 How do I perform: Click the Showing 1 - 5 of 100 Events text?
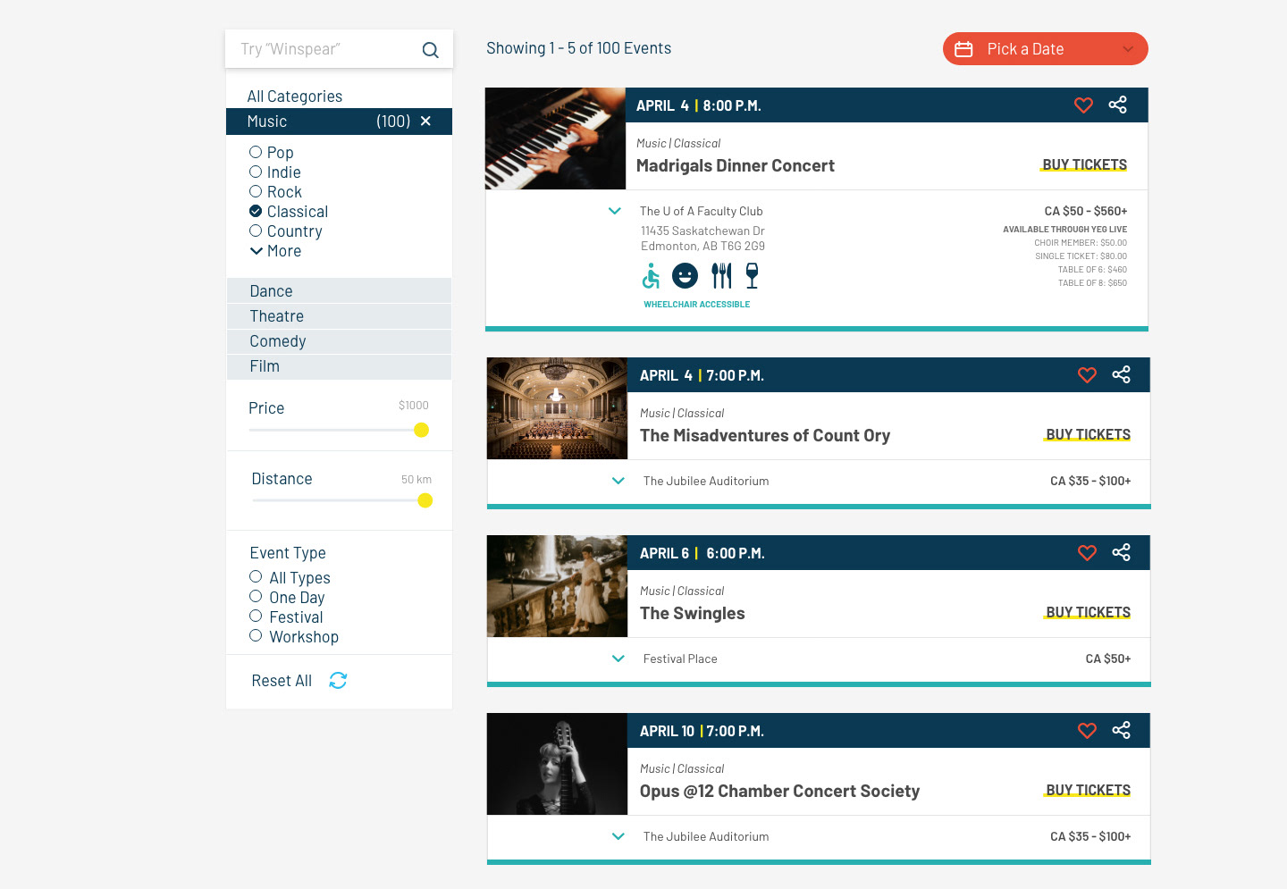pos(578,48)
